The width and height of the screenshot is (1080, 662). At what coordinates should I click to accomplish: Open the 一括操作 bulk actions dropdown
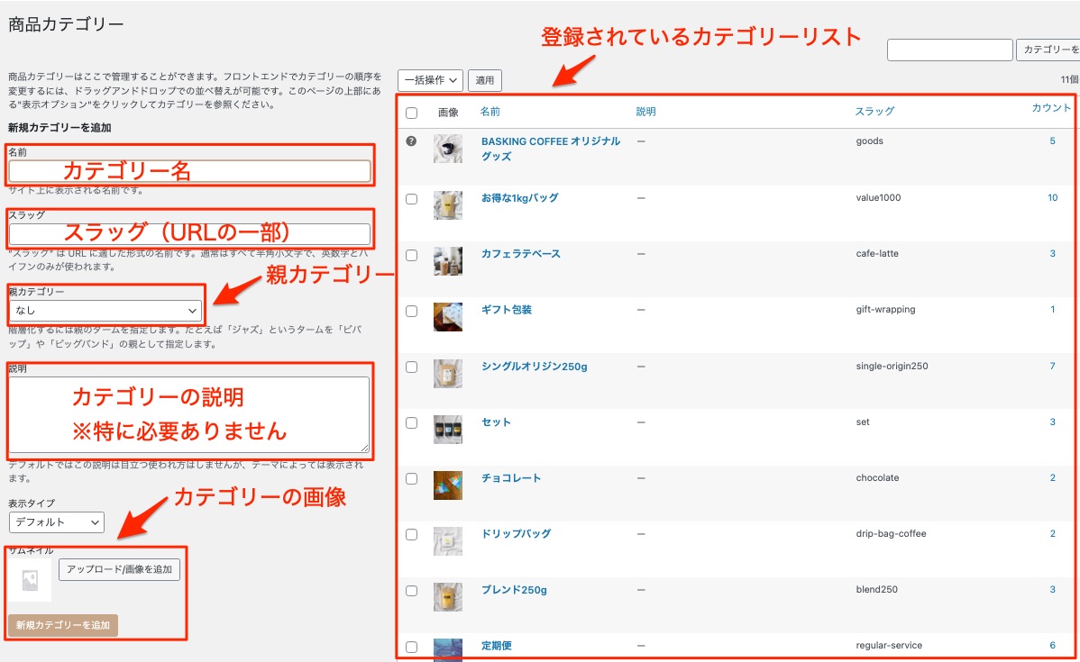(430, 80)
